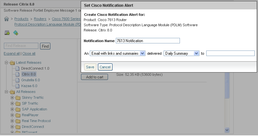Expand the Skinny Traffic folder
The image size is (258, 136).
pyautogui.click(x=12, y=97)
